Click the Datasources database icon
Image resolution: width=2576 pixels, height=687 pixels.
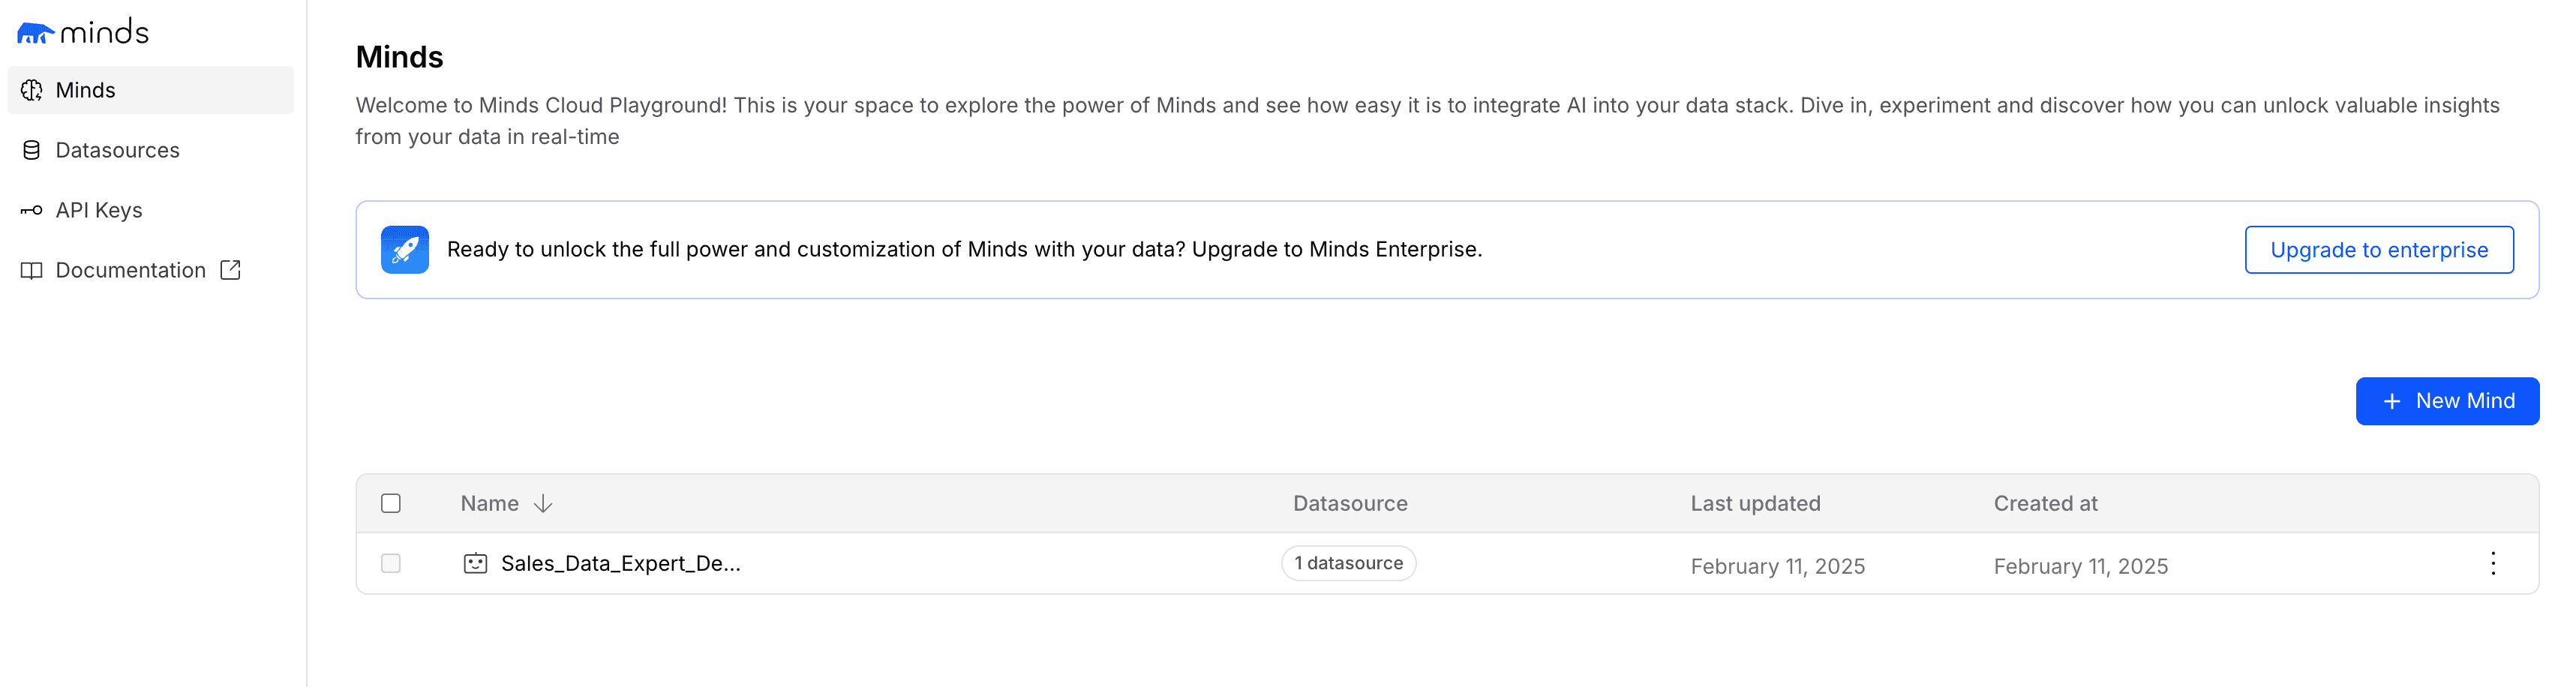click(x=32, y=150)
